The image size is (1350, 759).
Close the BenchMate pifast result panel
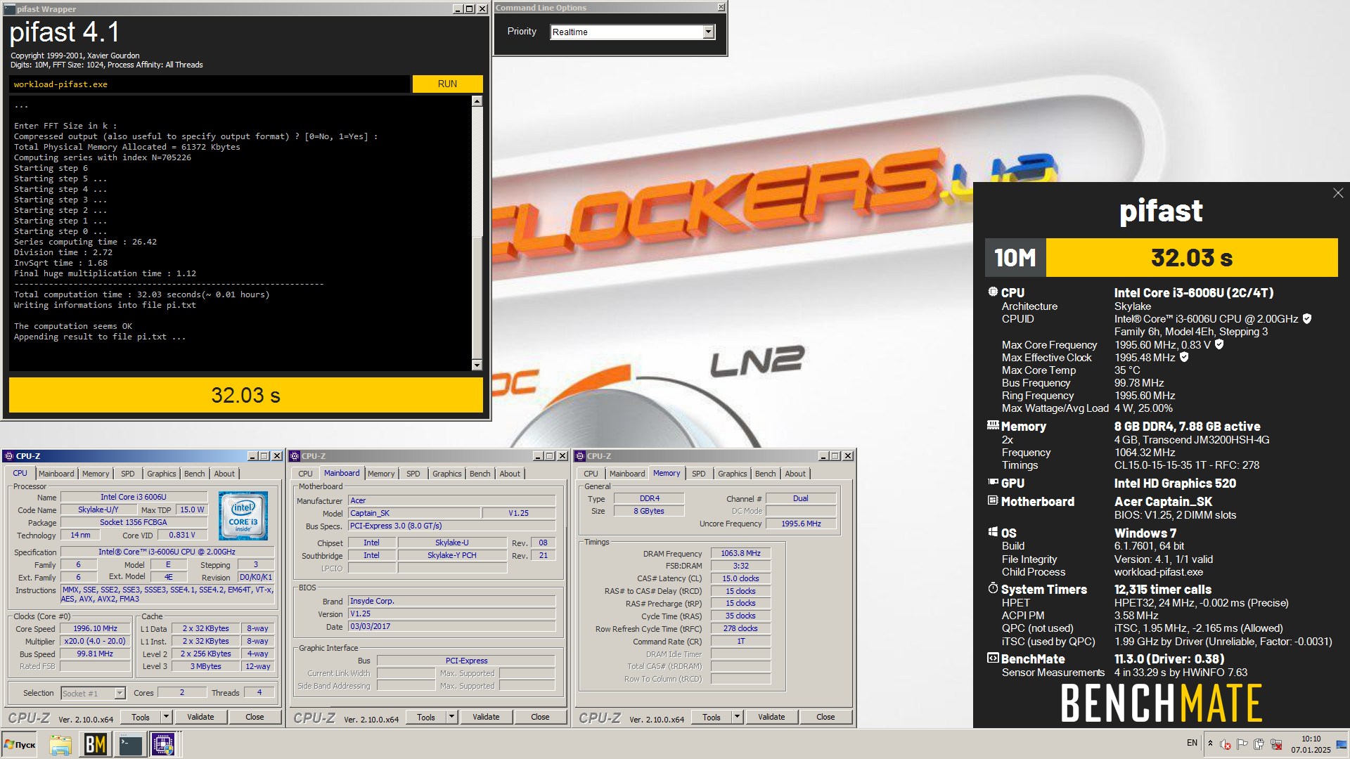coord(1337,193)
